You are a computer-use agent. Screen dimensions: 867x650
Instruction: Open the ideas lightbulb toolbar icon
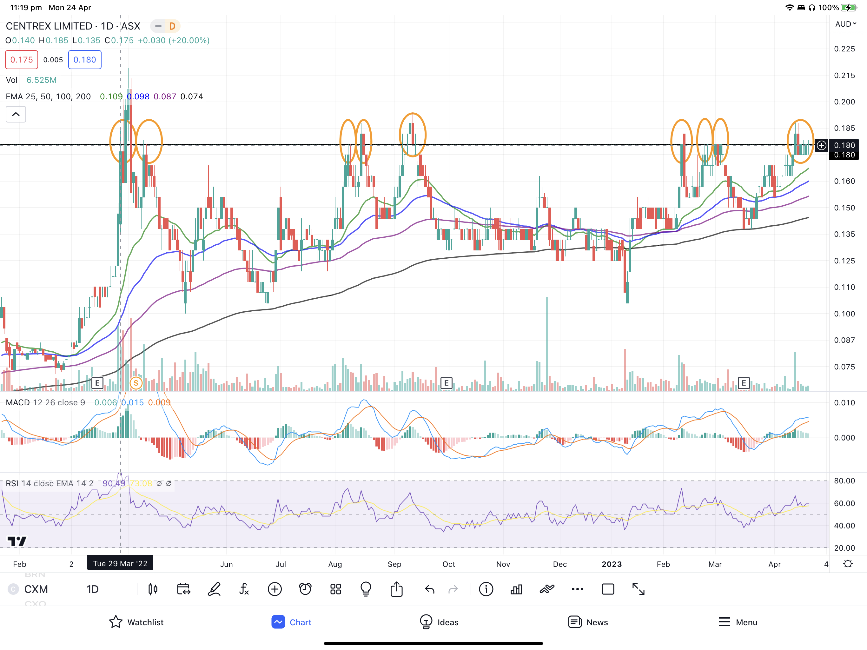(x=366, y=589)
